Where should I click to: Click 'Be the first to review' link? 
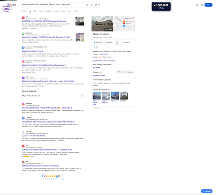click(99, 75)
